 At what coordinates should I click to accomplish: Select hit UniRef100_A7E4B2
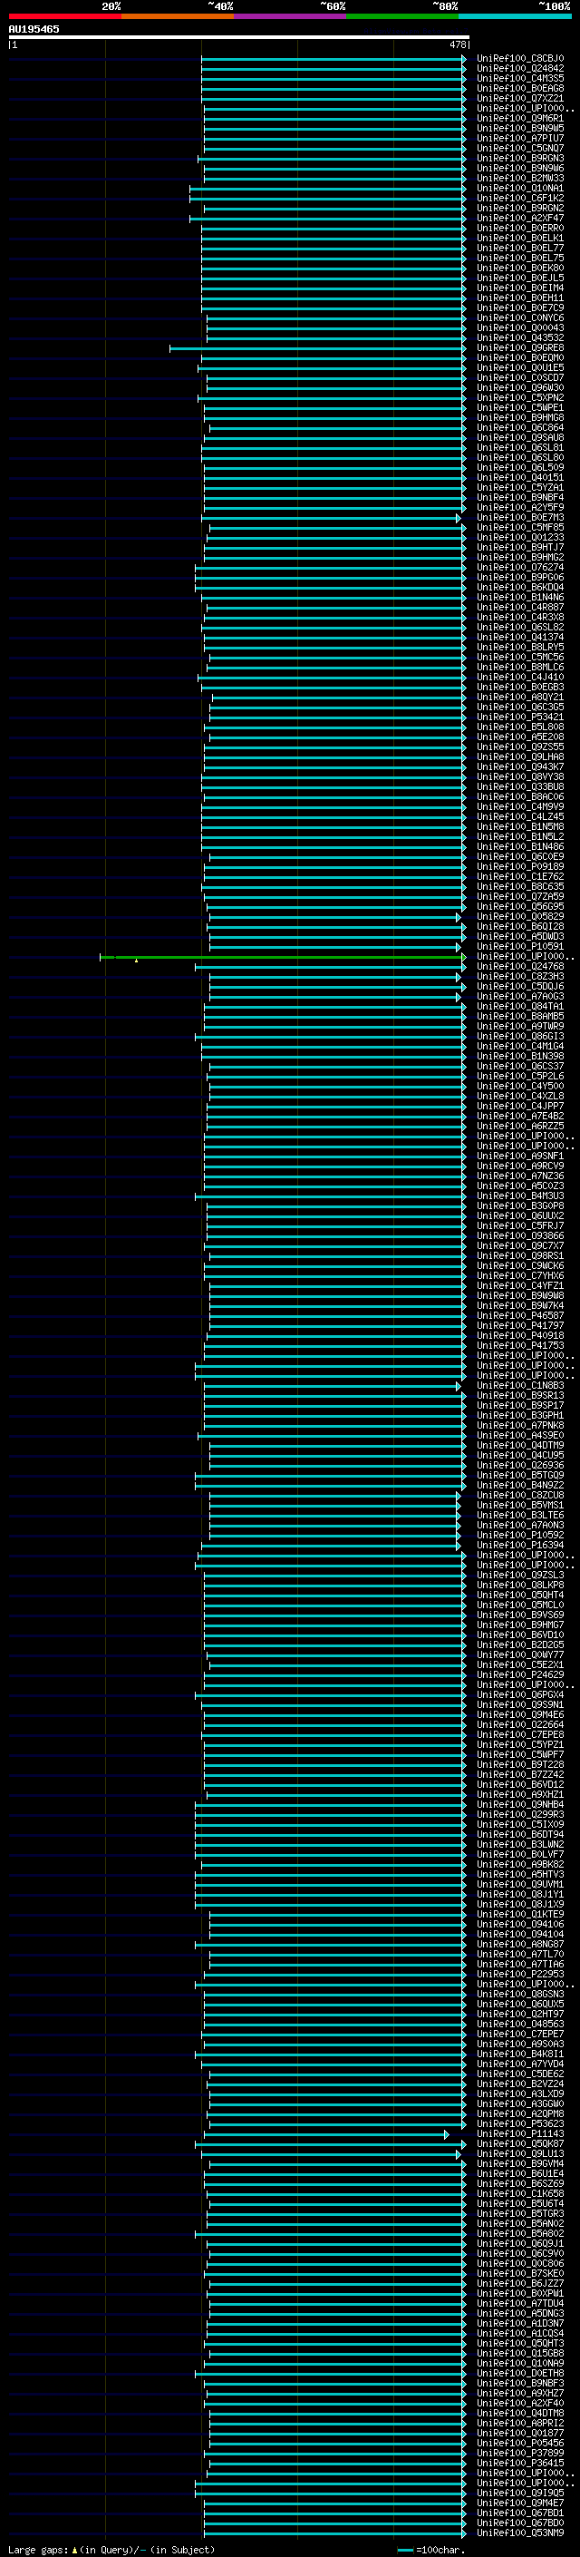pos(520,1116)
